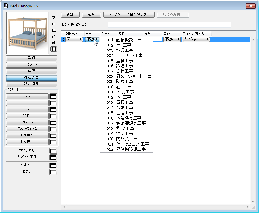The image size is (259, 213).
Task: Select the side elevation preview icon
Action: click(54, 30)
